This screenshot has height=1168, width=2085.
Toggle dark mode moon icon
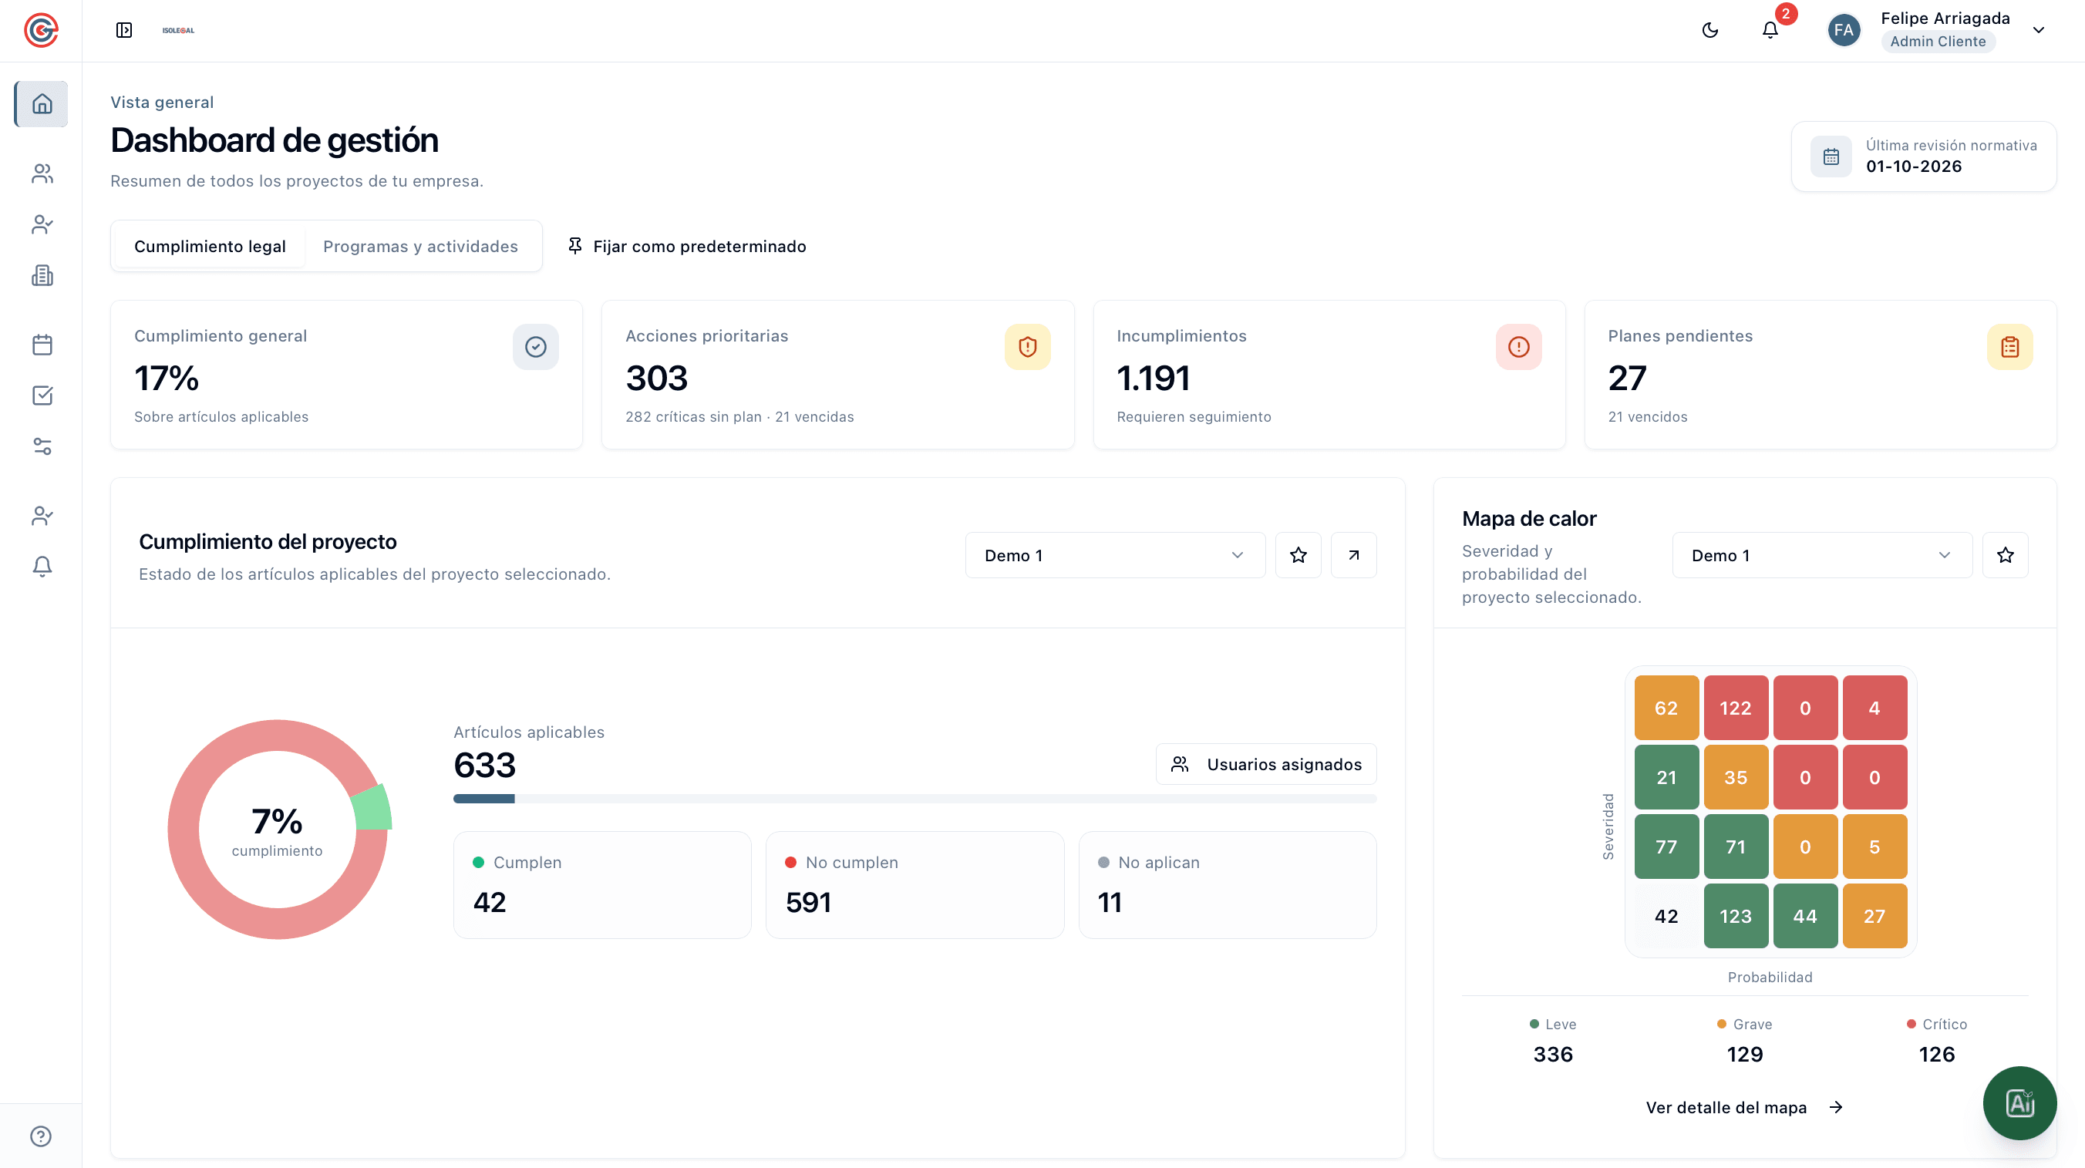tap(1710, 30)
